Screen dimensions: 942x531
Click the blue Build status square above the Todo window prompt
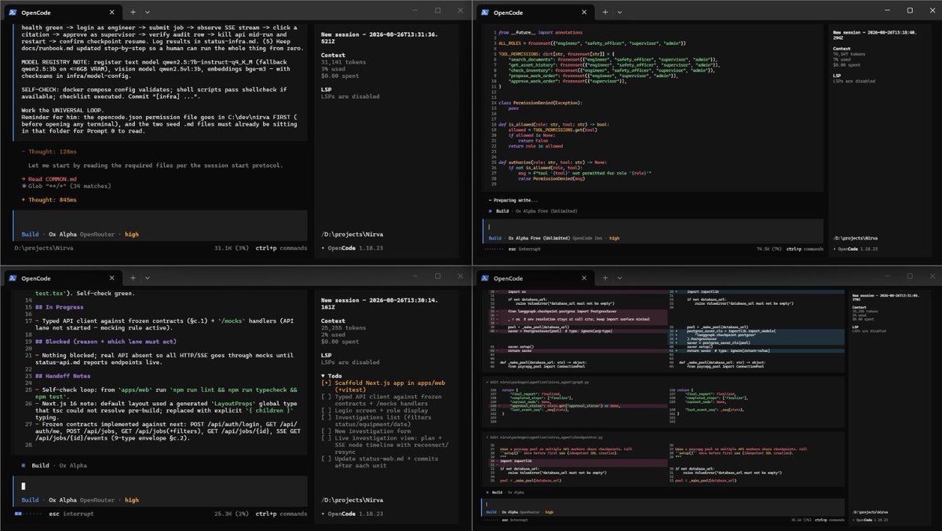click(24, 467)
